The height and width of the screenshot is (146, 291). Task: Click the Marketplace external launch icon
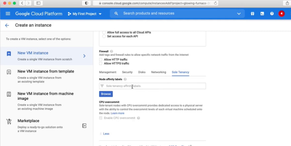[x=84, y=126]
